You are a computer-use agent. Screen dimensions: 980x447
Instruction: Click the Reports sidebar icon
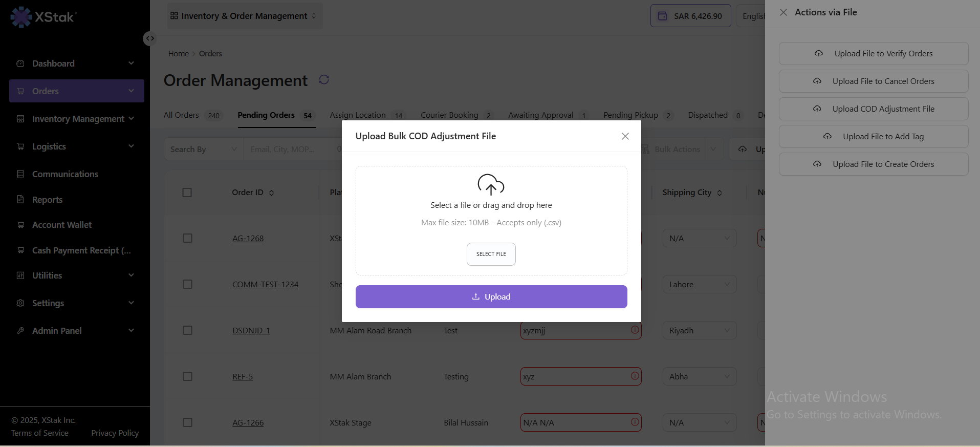[x=20, y=200]
